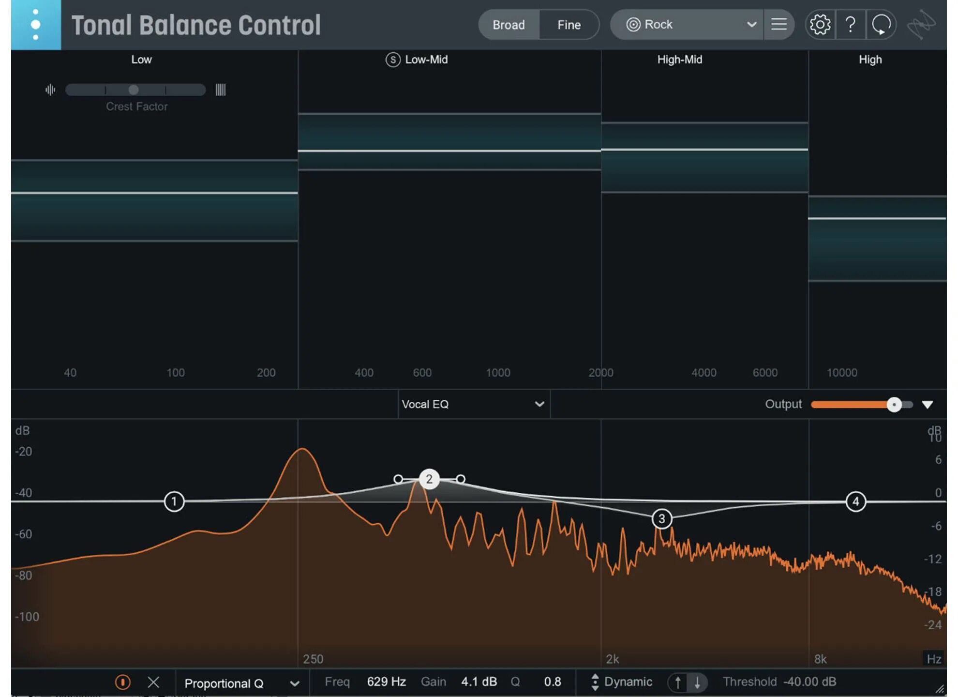This screenshot has width=958, height=697.
Task: Open the Rock target curve dropdown
Action: 687,25
